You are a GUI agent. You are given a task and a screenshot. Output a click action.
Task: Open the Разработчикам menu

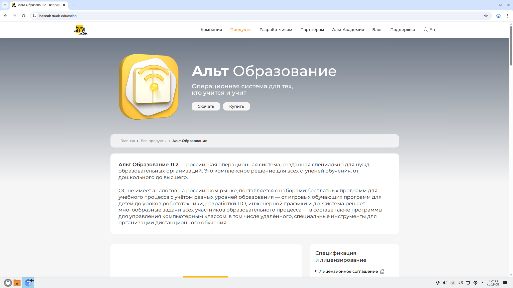click(276, 30)
